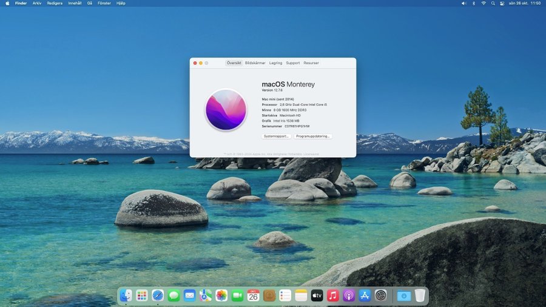This screenshot has height=307, width=546.
Task: Open Safari from the Dock
Action: [158, 295]
